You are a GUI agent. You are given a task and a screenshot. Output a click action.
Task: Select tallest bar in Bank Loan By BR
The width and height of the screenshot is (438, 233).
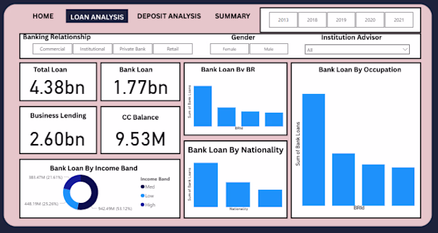tap(203, 106)
